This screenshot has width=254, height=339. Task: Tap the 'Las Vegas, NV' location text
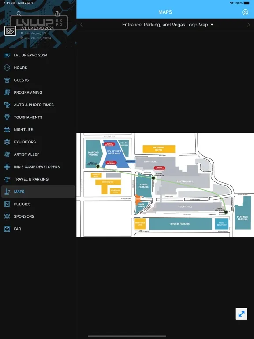pos(35,33)
